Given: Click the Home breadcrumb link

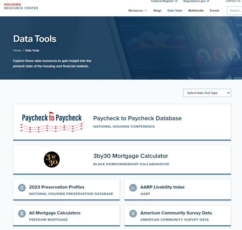Looking at the screenshot, I should (x=17, y=50).
